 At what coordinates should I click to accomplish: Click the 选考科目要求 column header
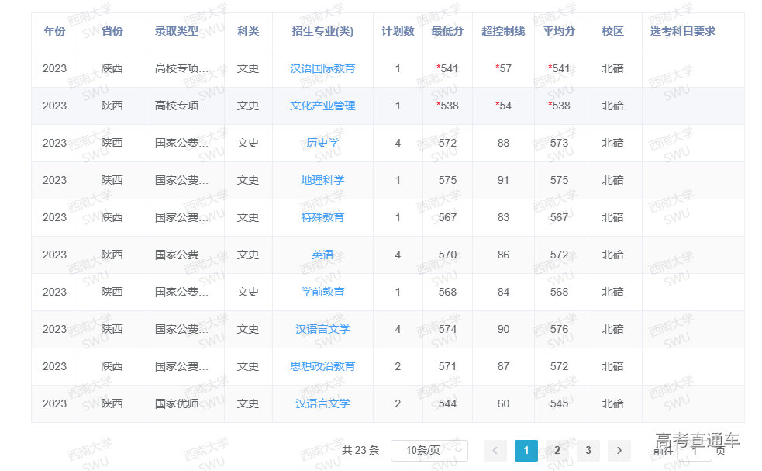tap(682, 31)
